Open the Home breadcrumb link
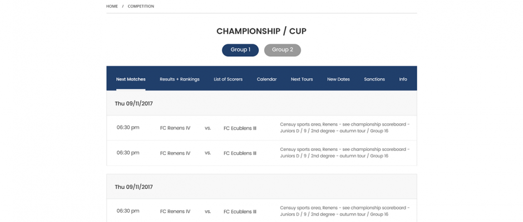Image resolution: width=523 pixels, height=222 pixels. pos(112,6)
